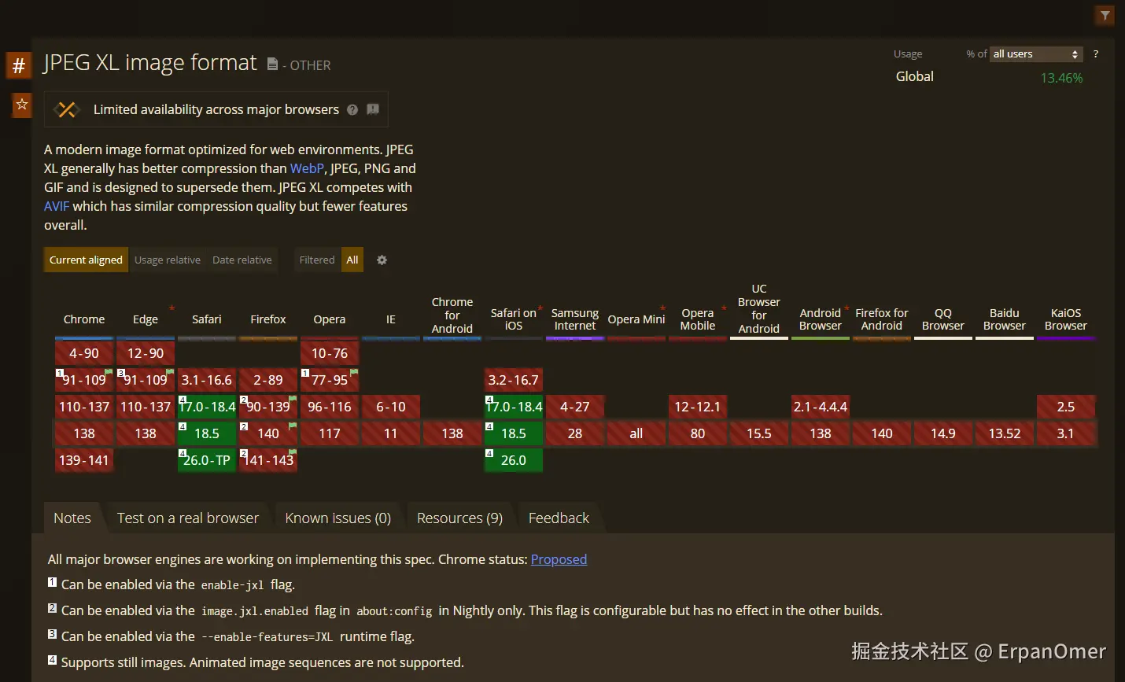Open the Resources (9) tab
This screenshot has width=1125, height=682.
(x=459, y=518)
